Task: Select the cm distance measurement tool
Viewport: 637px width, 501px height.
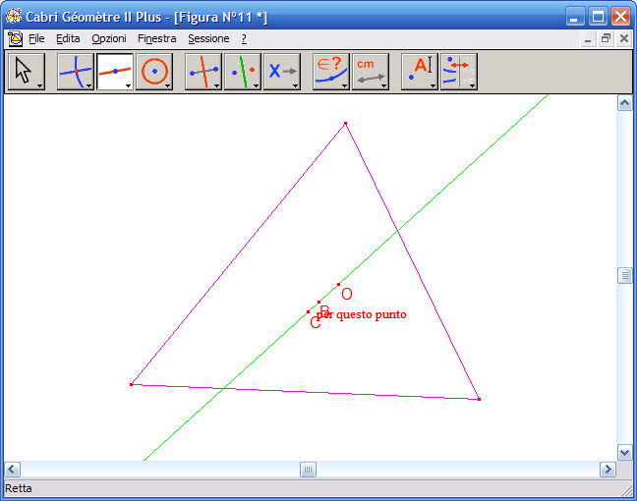Action: coord(370,72)
